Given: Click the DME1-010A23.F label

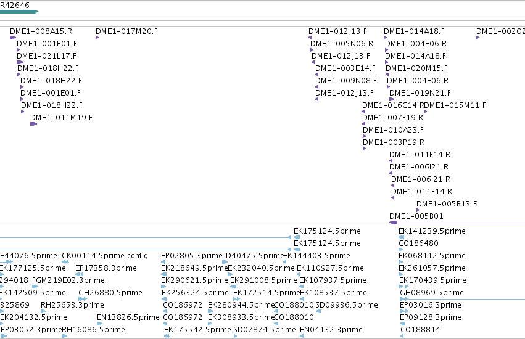Looking at the screenshot, I should [394, 130].
